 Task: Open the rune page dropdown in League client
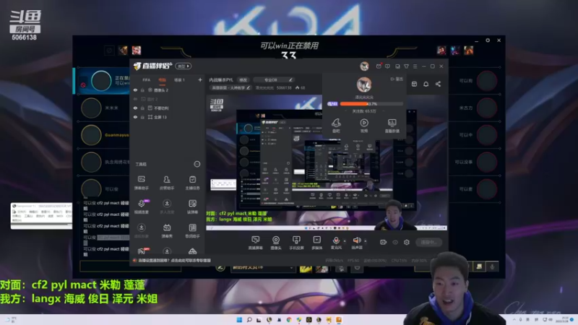coord(263,268)
